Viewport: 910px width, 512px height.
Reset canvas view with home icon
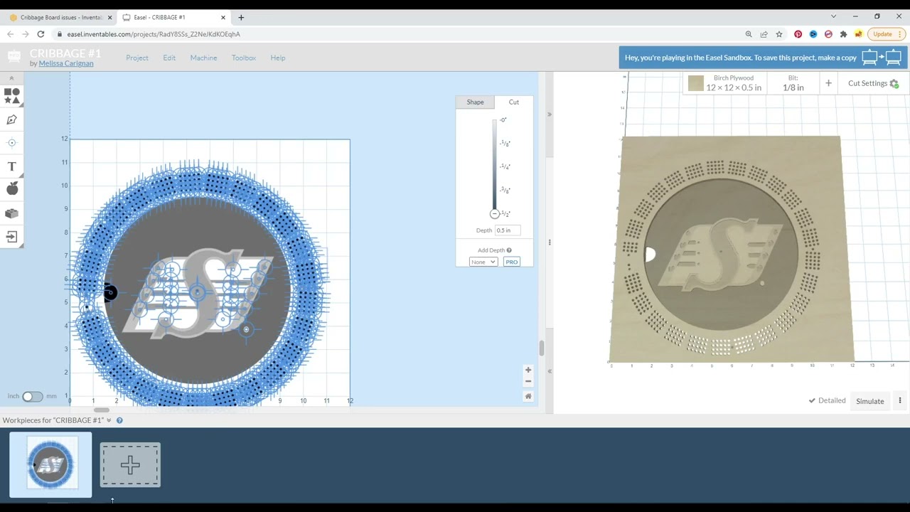pos(528,396)
